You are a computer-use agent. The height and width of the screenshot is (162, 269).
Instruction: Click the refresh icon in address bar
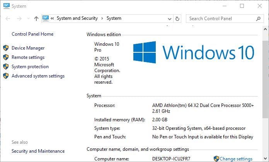[x=177, y=19]
